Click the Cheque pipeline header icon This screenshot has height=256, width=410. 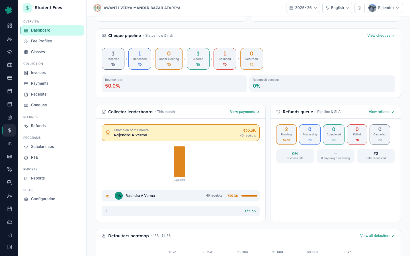pos(104,36)
